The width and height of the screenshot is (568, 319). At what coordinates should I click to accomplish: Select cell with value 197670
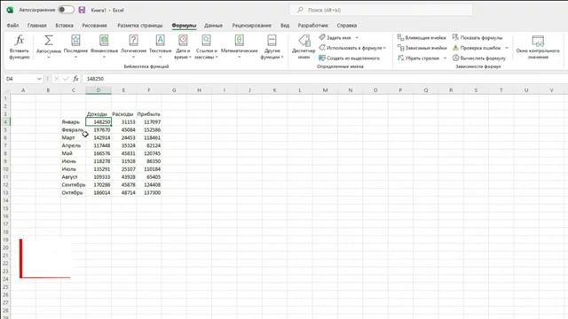99,130
